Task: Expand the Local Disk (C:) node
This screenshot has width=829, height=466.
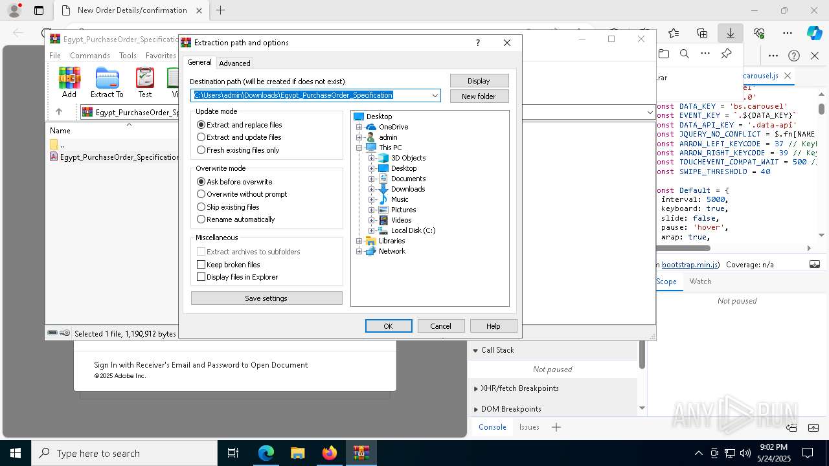Action: 372,230
